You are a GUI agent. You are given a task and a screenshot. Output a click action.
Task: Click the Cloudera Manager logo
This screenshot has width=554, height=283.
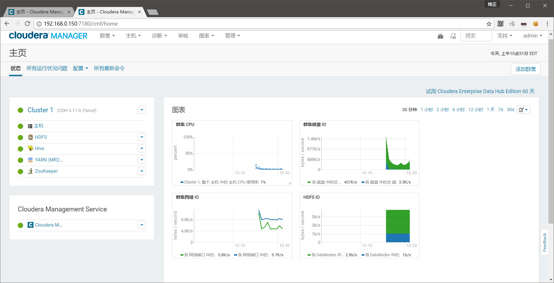click(48, 35)
